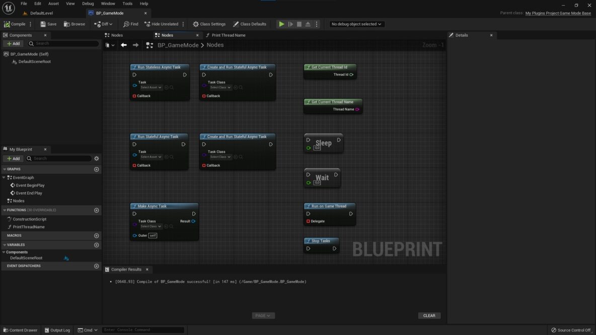Switch to the Print Thread Name tab

(228, 35)
